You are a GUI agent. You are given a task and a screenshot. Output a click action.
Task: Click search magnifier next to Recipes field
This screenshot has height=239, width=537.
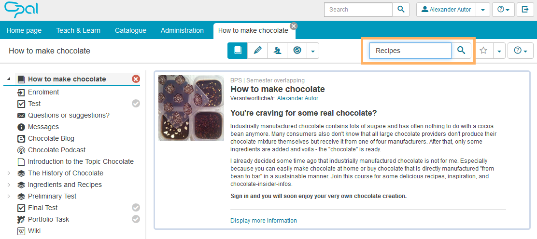tap(461, 51)
